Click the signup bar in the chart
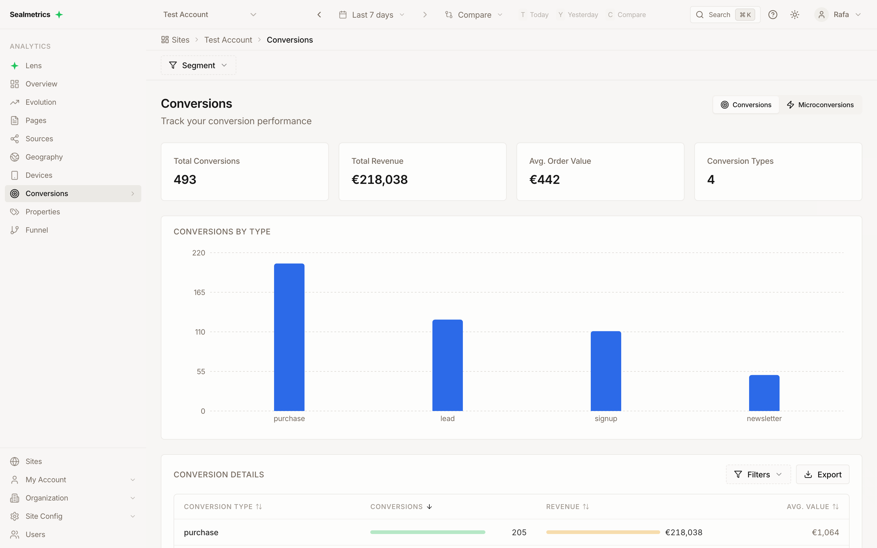This screenshot has height=548, width=877. [606, 371]
